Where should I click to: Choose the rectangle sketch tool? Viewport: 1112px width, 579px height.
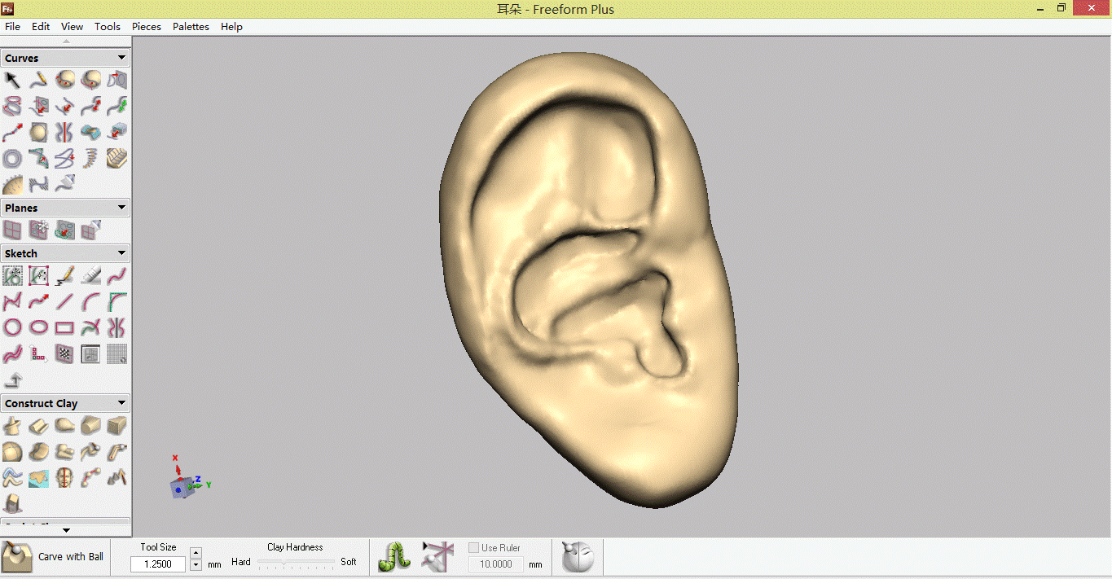[x=64, y=328]
